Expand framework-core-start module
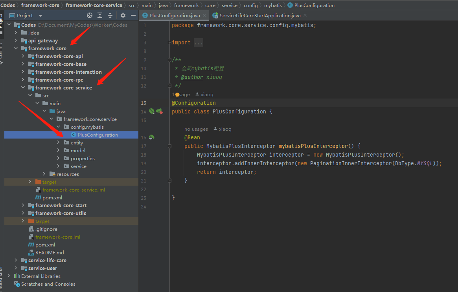The image size is (458, 292). (x=23, y=205)
